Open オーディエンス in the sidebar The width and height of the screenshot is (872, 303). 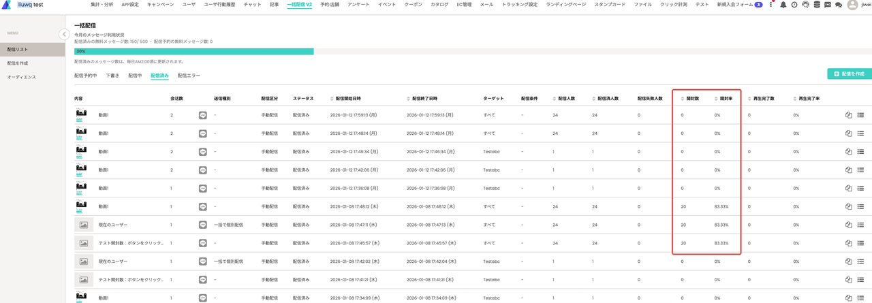click(21, 77)
